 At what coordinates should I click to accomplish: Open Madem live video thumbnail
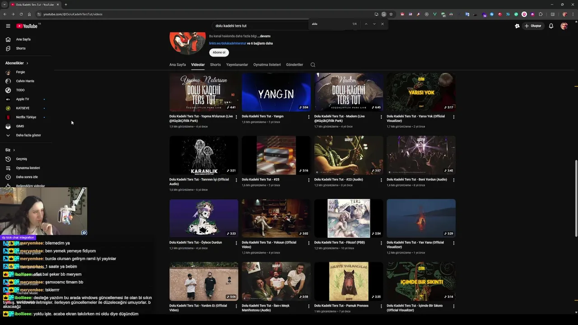(x=349, y=92)
